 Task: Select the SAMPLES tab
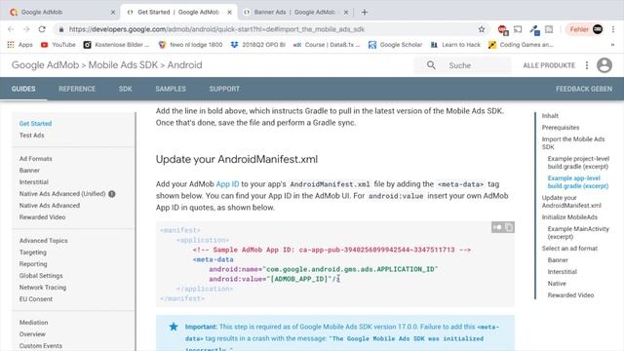tap(171, 89)
